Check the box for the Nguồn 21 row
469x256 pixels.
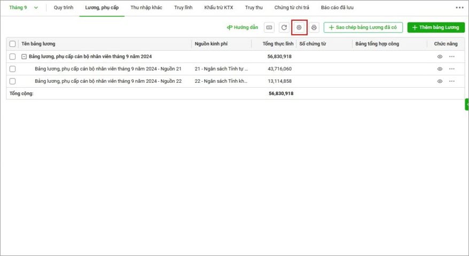[x=13, y=69]
